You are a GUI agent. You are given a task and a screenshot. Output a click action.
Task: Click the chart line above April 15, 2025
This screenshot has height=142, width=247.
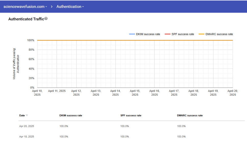pyautogui.click(x=135, y=40)
